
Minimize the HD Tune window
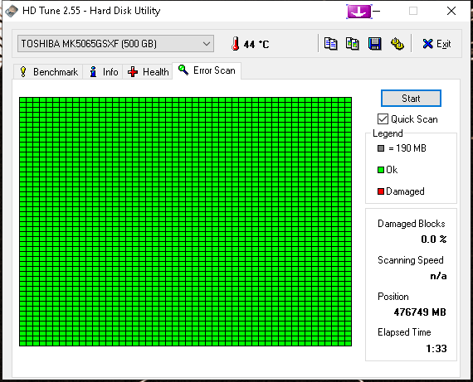(377, 12)
